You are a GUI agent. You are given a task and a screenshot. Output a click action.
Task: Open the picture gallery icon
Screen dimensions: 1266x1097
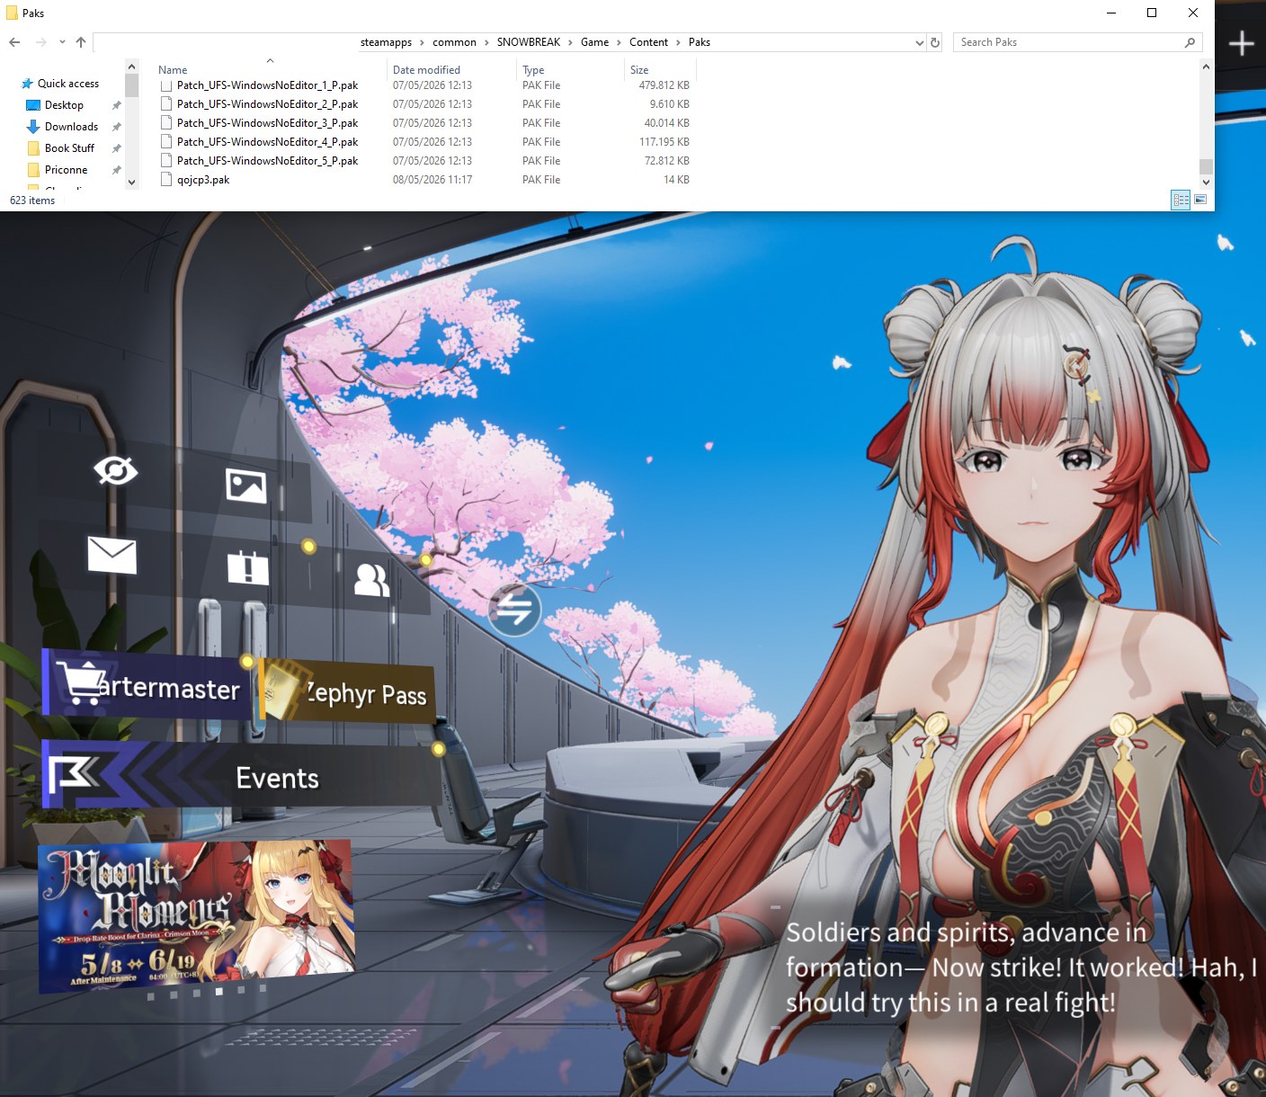tap(245, 486)
